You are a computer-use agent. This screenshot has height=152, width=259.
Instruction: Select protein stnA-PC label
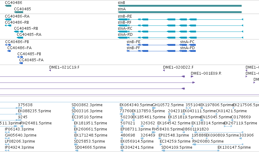tap(187, 42)
